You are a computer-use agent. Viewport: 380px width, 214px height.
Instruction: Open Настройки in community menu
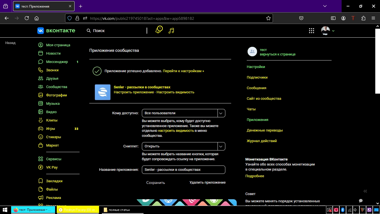point(256,67)
